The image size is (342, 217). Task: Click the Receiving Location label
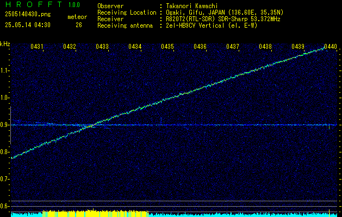(127, 12)
